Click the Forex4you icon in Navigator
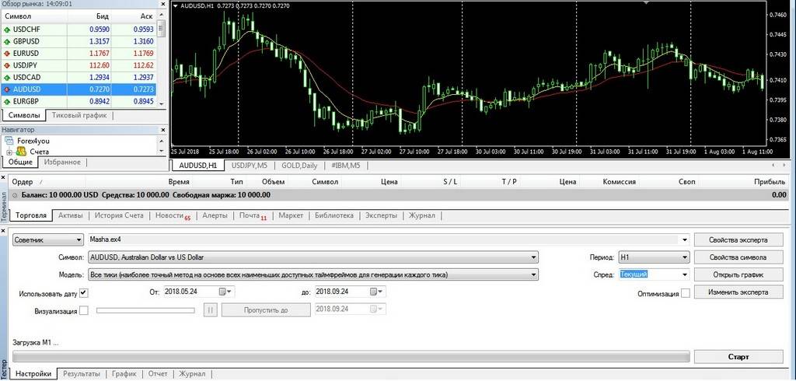796x381 pixels. 9,142
